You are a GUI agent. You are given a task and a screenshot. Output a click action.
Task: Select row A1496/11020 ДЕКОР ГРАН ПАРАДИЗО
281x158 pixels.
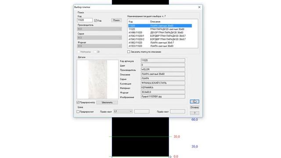tap(160, 32)
